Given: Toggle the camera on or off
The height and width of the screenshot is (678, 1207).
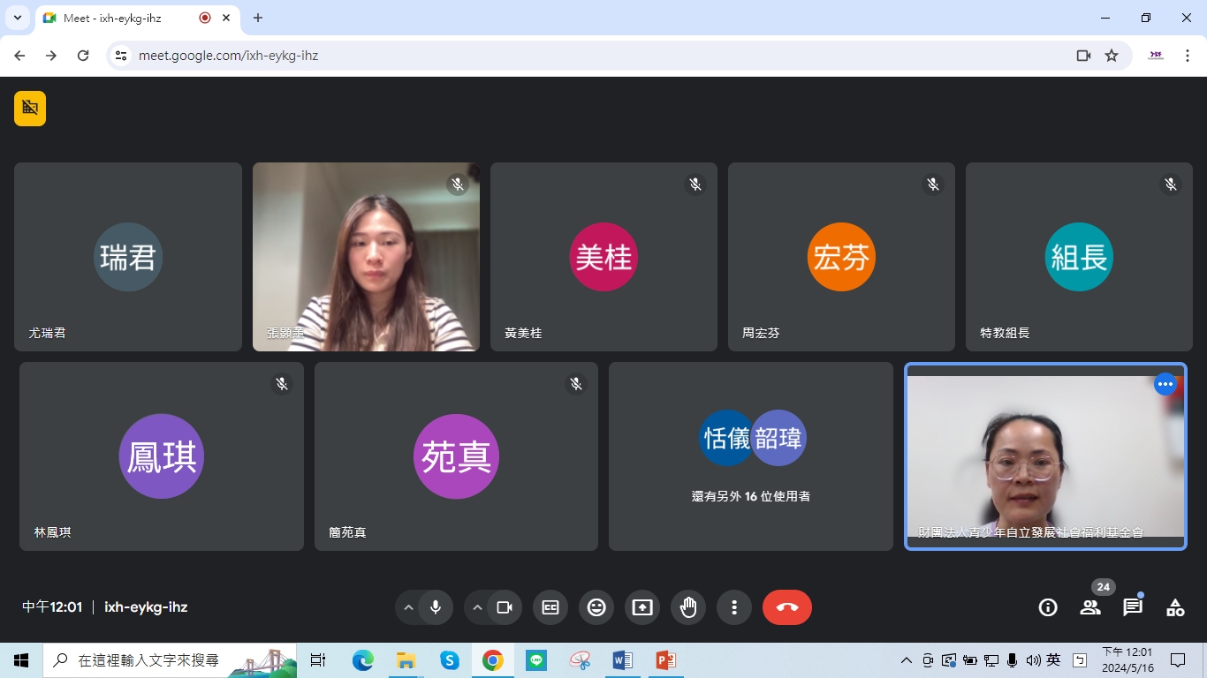Looking at the screenshot, I should click(x=505, y=607).
